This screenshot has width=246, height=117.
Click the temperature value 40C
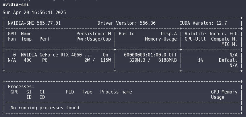(28, 60)
